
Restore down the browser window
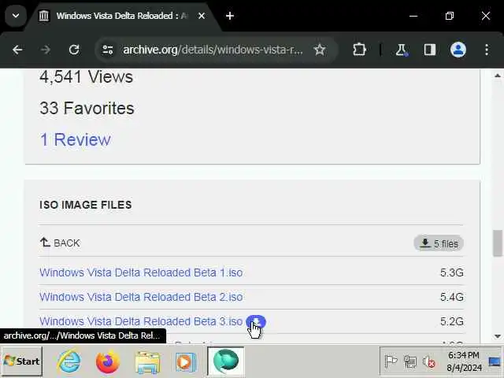[450, 16]
